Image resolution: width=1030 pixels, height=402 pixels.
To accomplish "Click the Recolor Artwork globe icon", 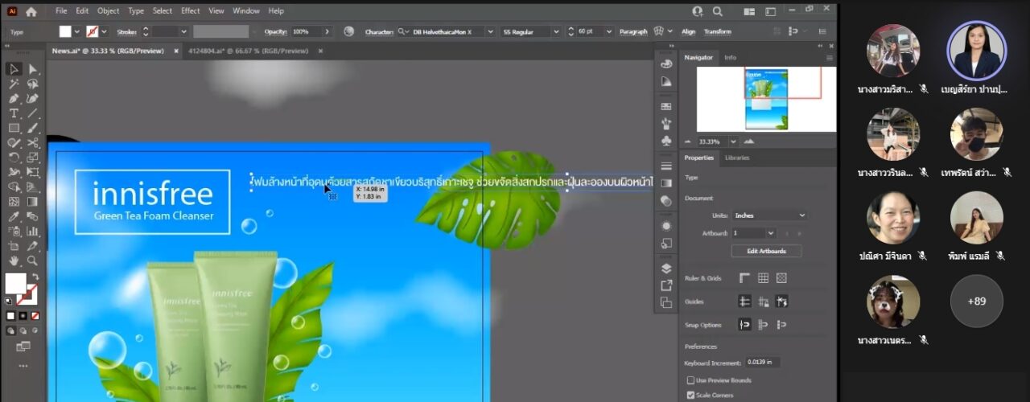I will click(348, 31).
